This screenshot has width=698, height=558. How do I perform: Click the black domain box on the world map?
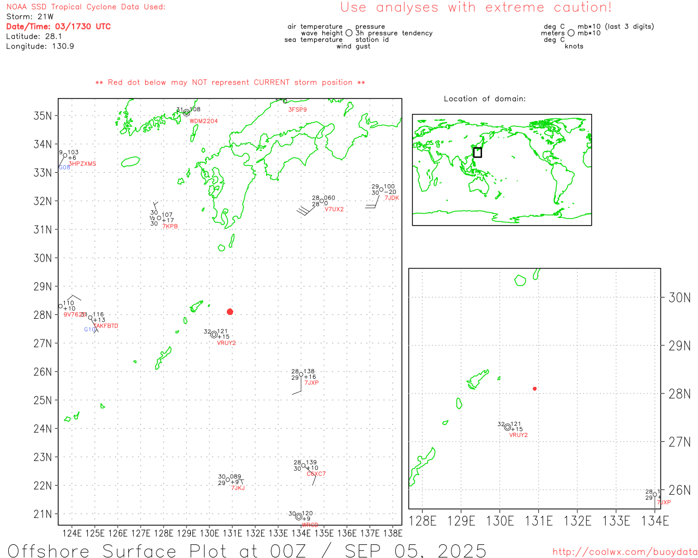[x=477, y=153]
